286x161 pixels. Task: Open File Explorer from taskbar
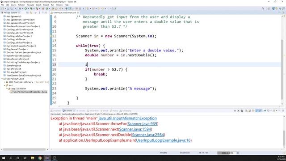pyautogui.click(x=33, y=158)
